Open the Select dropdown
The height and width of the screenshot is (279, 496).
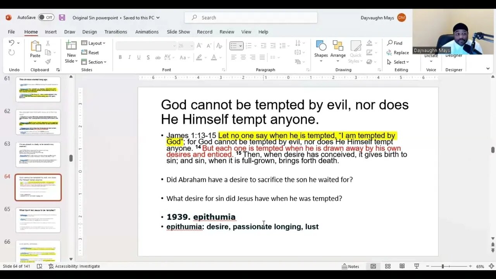pos(398,62)
